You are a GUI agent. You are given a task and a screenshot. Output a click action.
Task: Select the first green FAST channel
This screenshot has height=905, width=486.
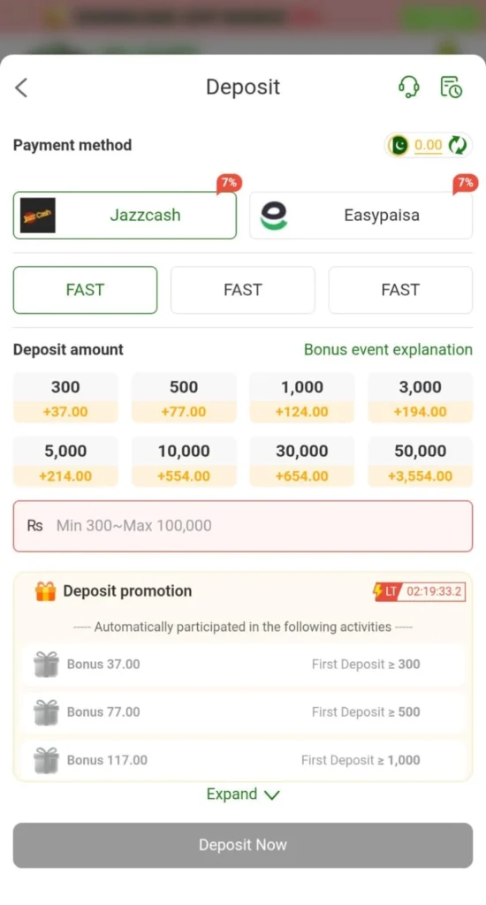pyautogui.click(x=85, y=290)
